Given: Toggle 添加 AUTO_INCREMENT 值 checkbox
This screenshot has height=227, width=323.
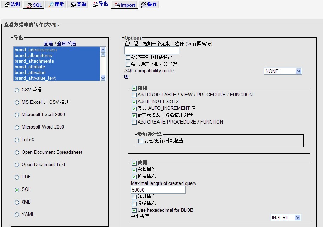Looking at the screenshot, I should (134, 108).
